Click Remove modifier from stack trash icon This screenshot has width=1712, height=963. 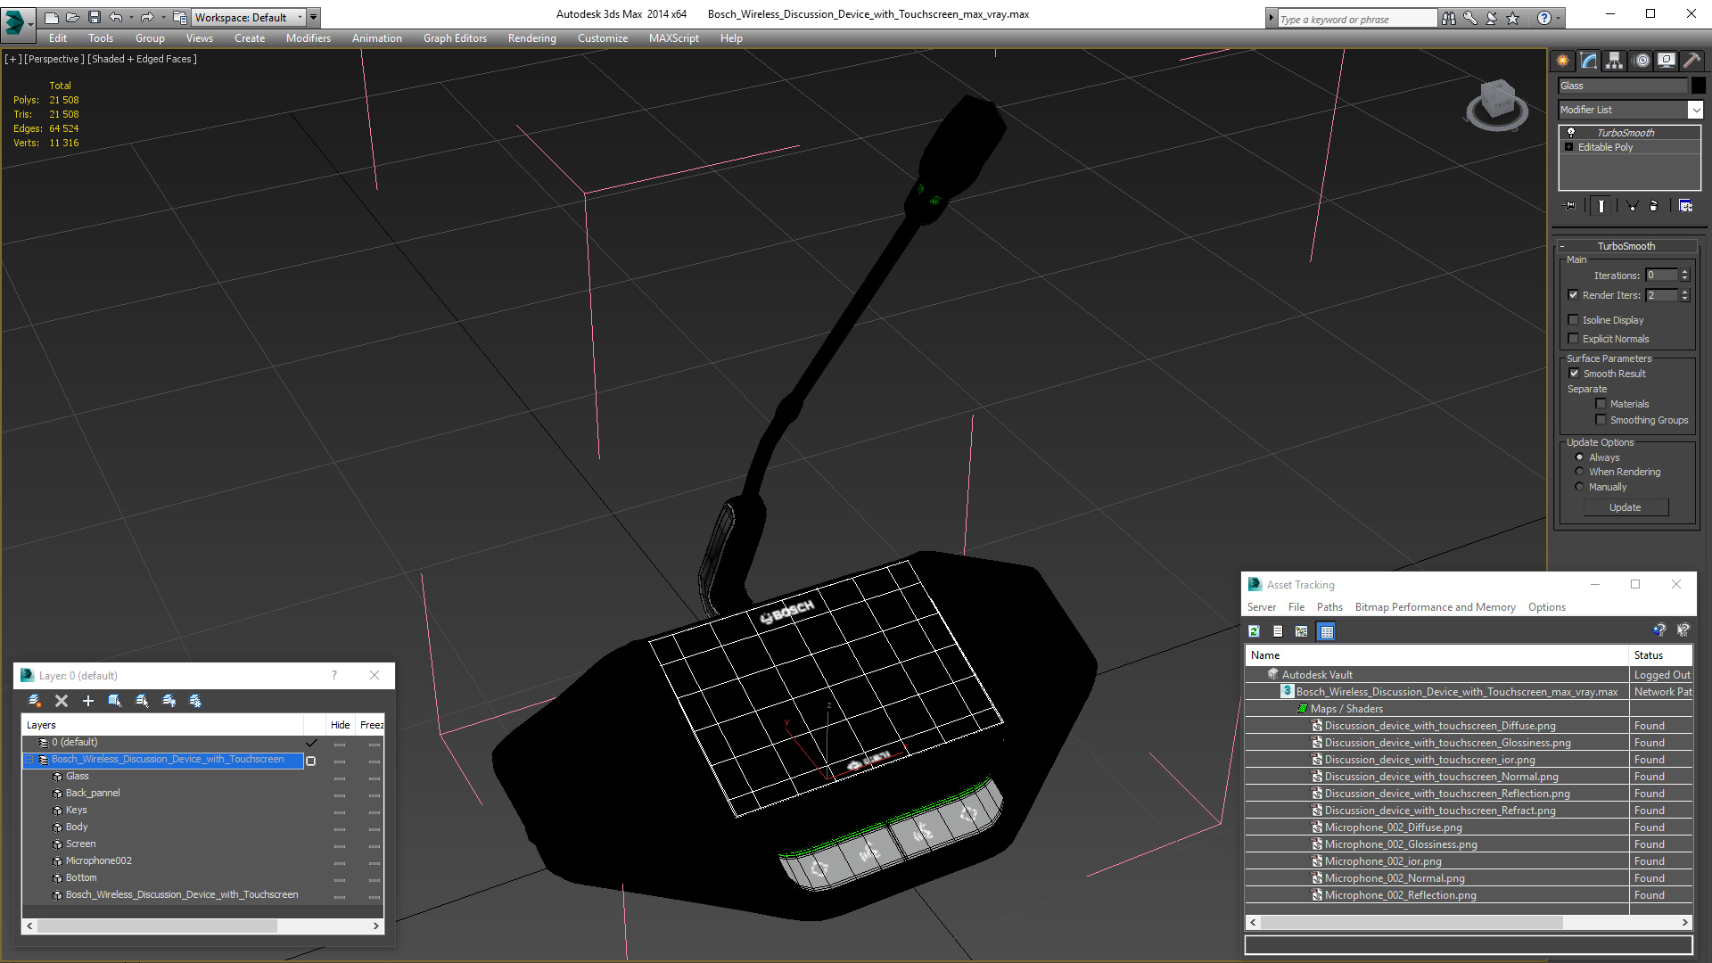[1654, 206]
